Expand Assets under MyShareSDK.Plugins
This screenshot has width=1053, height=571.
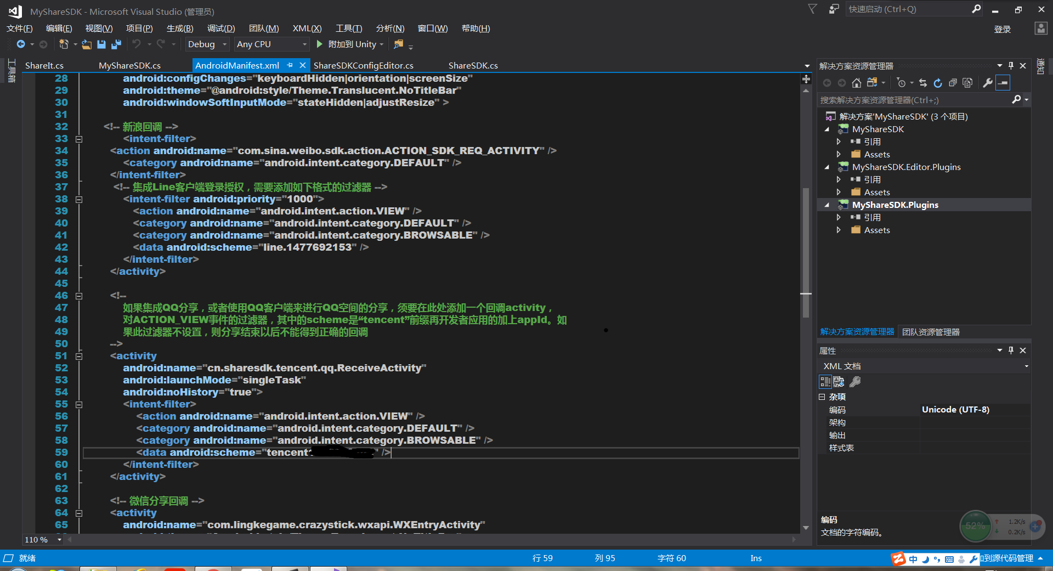tap(839, 230)
